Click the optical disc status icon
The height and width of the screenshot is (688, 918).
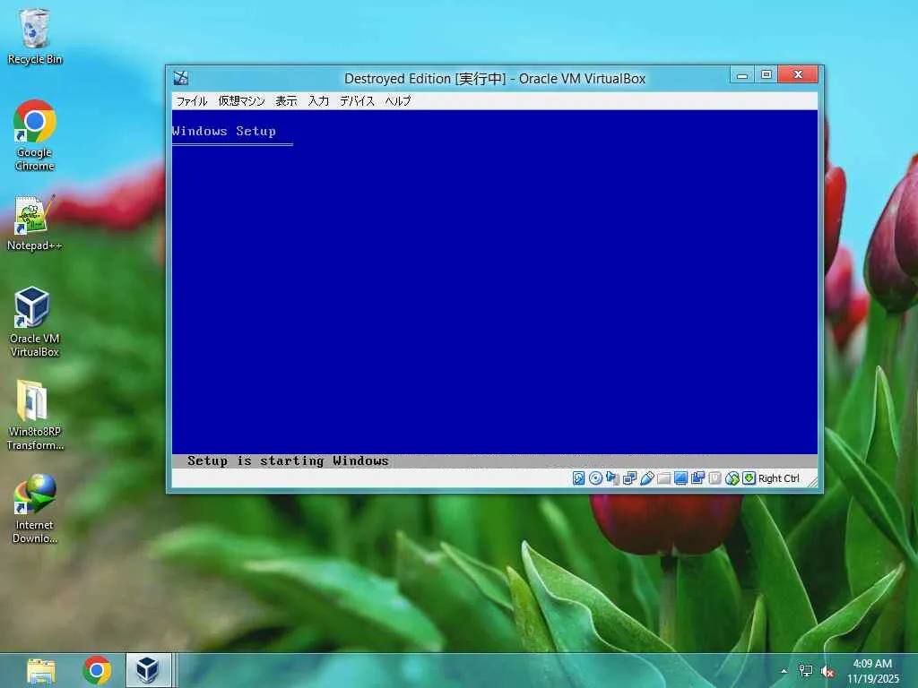point(595,478)
